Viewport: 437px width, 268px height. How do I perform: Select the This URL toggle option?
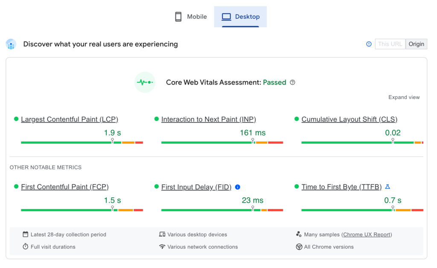point(390,44)
